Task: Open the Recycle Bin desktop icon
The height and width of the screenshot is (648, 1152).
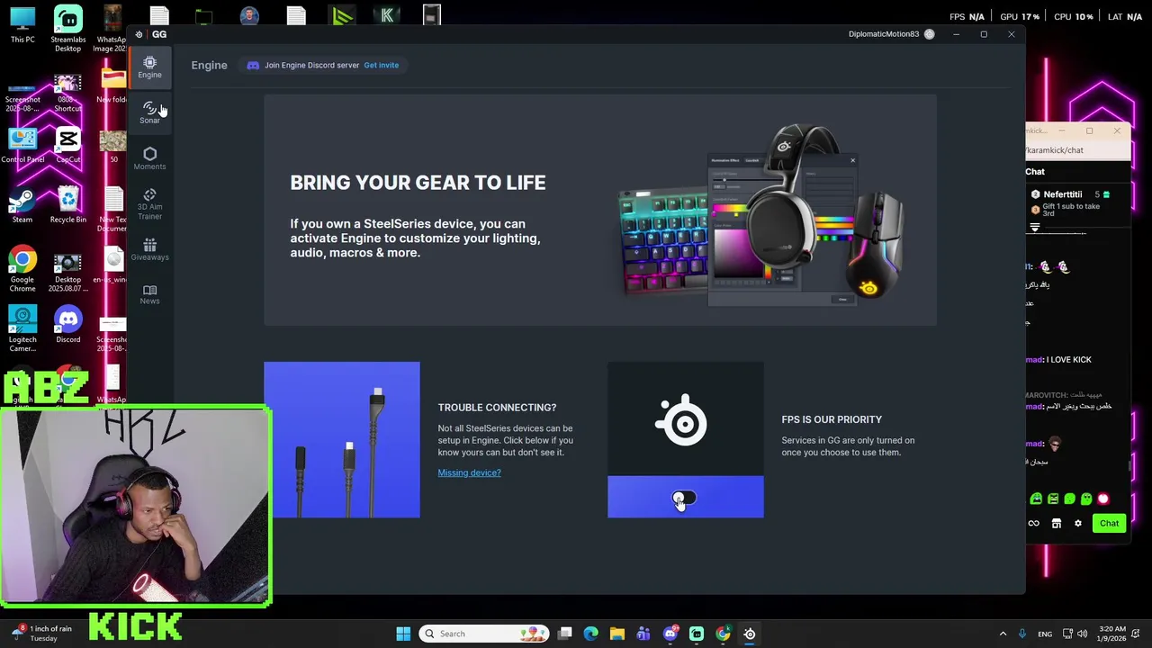Action: (x=68, y=203)
